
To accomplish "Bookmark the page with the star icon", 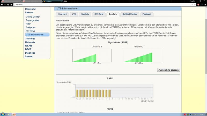I will point(195,5).
